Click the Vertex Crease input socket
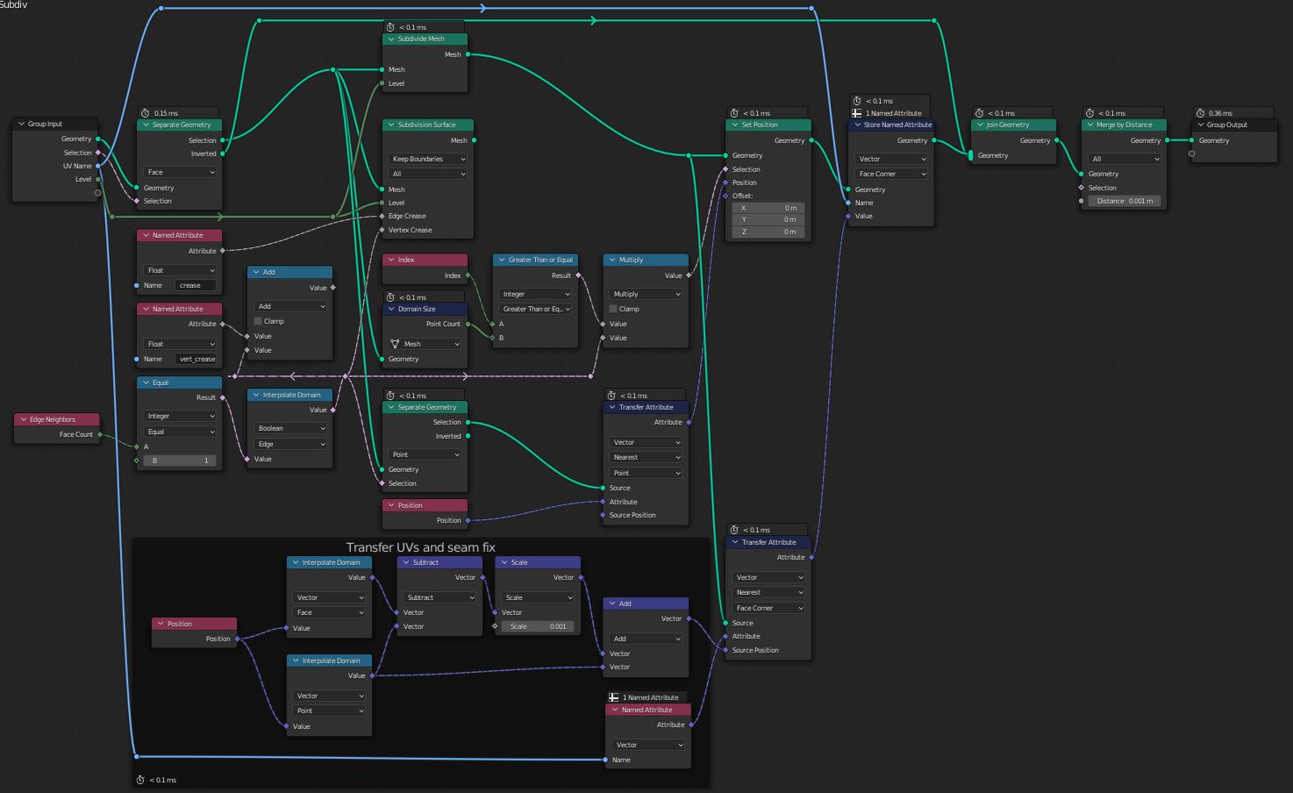This screenshot has height=793, width=1293. 382,230
